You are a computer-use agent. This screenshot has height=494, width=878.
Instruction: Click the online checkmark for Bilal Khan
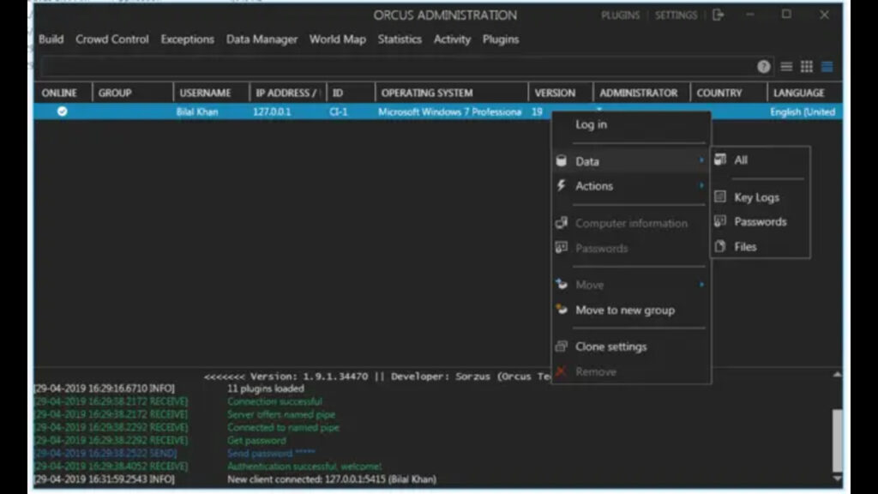62,111
